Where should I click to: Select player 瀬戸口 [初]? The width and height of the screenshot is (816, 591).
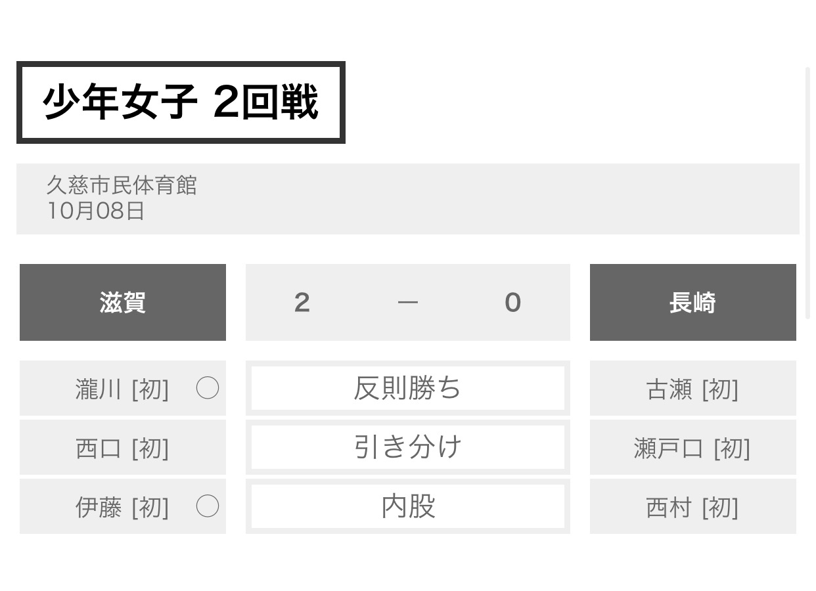point(692,448)
